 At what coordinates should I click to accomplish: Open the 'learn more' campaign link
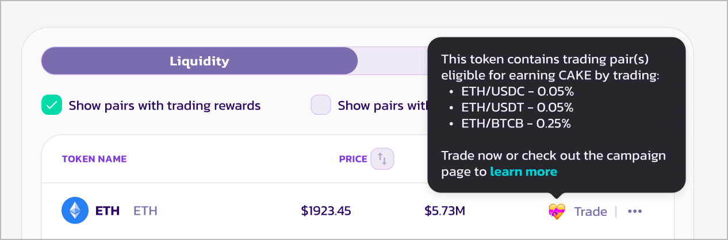tap(523, 172)
